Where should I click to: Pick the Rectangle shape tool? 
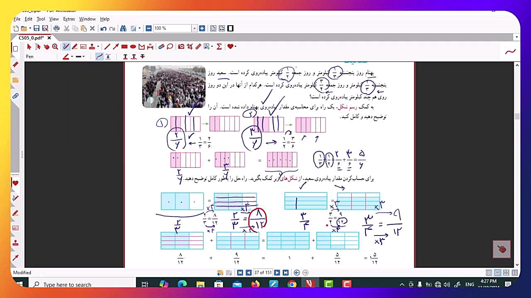[x=124, y=47]
